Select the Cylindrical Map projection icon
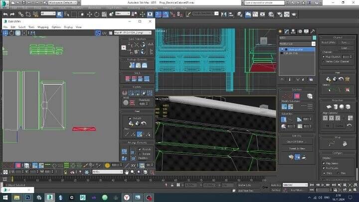359x202 pixels. [x=336, y=107]
